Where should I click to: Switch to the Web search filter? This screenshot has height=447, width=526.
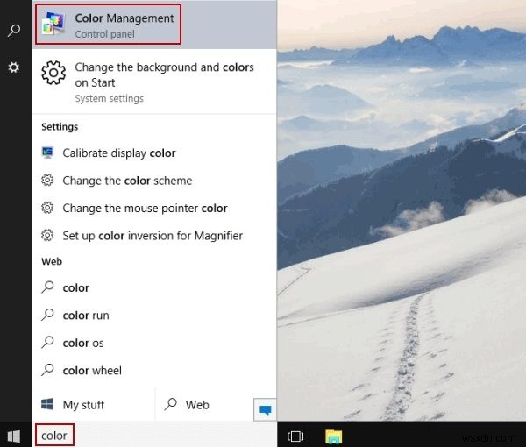(x=204, y=404)
